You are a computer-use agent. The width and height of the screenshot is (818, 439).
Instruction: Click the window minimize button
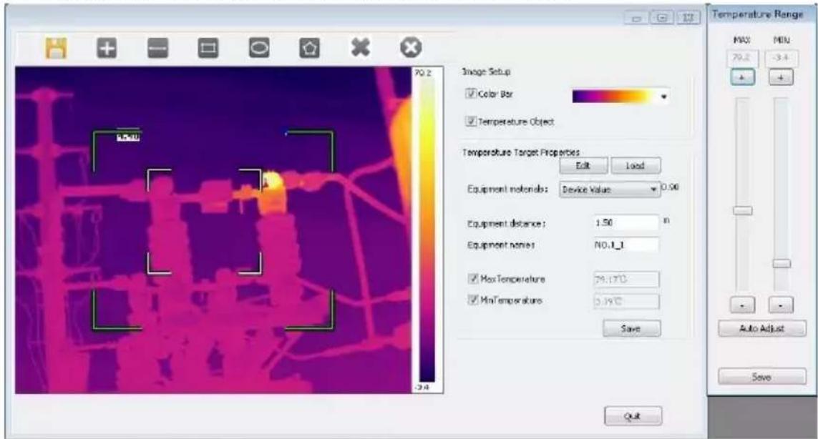(636, 18)
